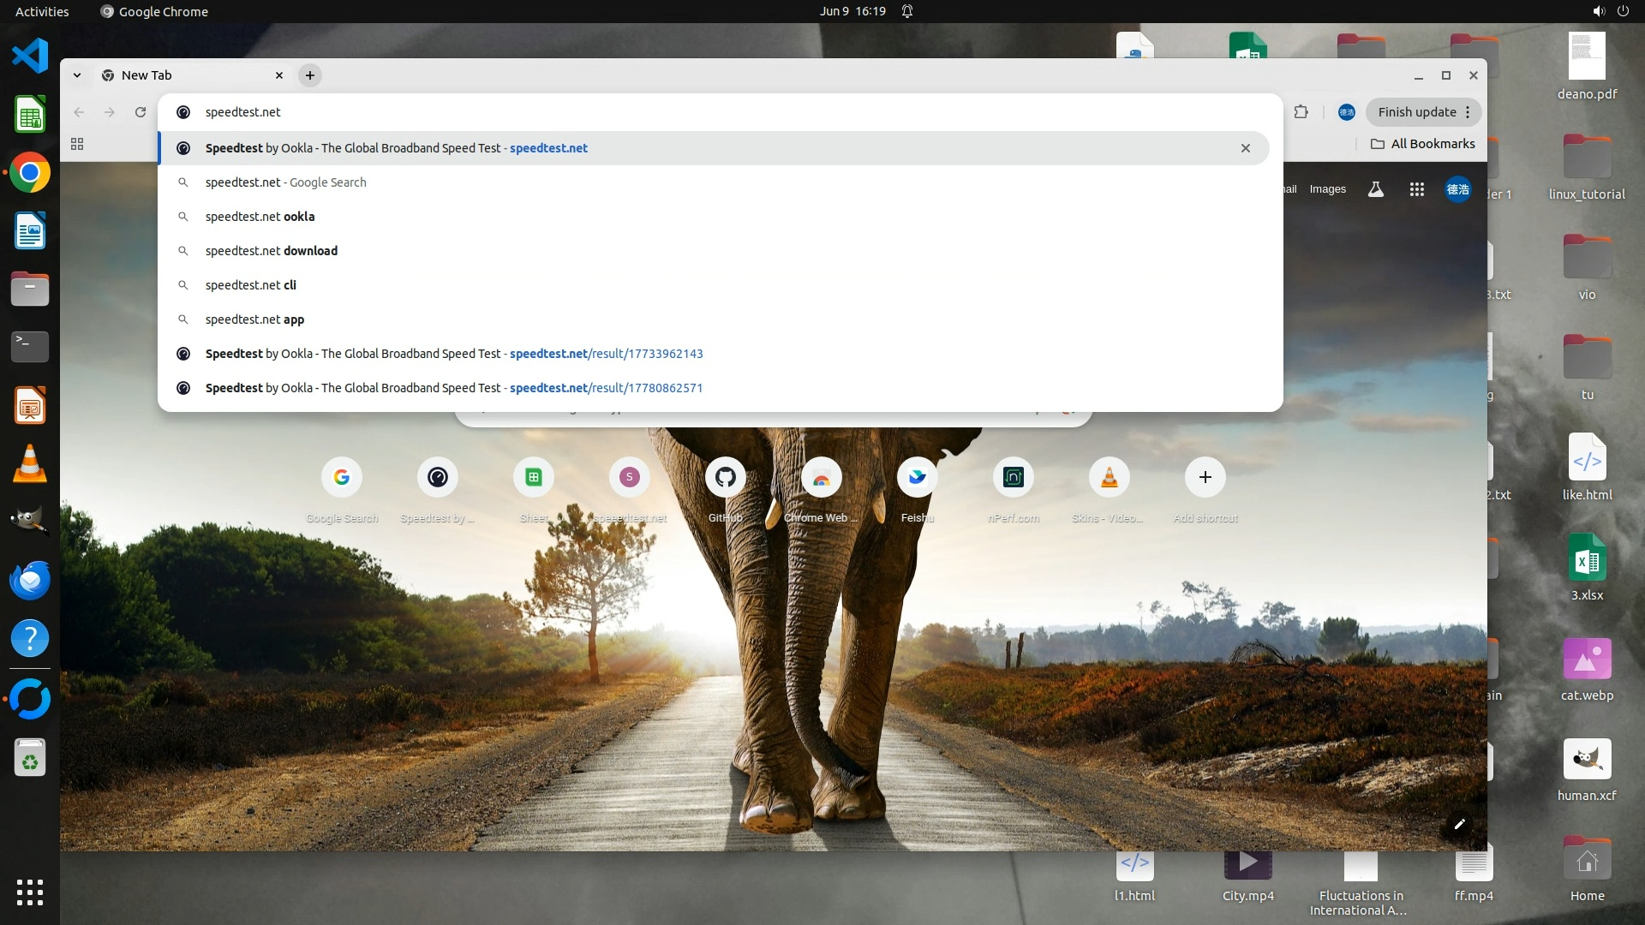Viewport: 1645px width, 925px height.
Task: Open speedtest.net result 17733962143 suggestion
Action: tap(454, 354)
